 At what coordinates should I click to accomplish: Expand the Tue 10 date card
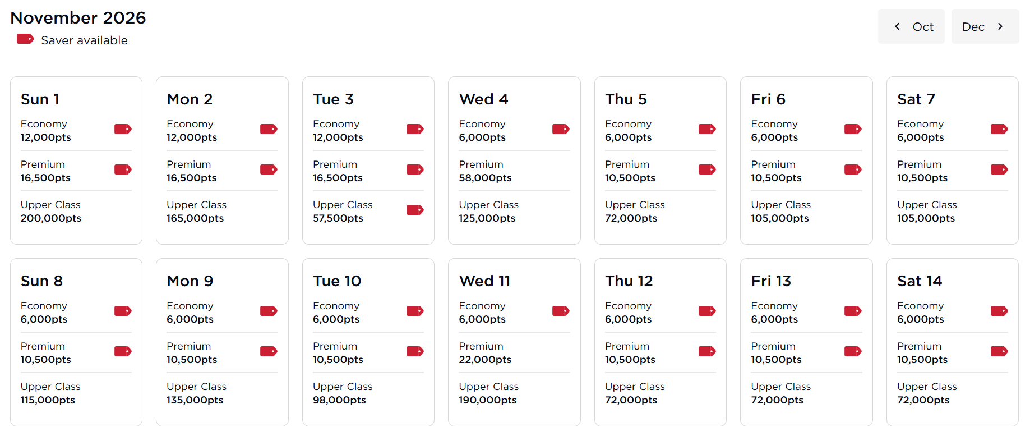(368, 341)
